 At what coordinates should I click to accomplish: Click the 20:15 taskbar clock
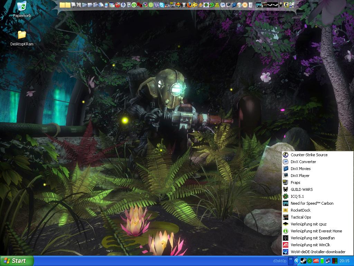pyautogui.click(x=344, y=261)
